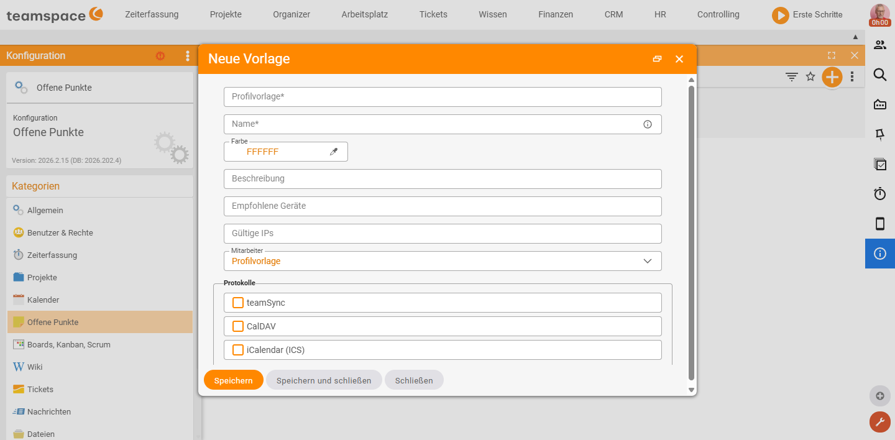Open the HR menu
The image size is (895, 440).
pyautogui.click(x=660, y=14)
